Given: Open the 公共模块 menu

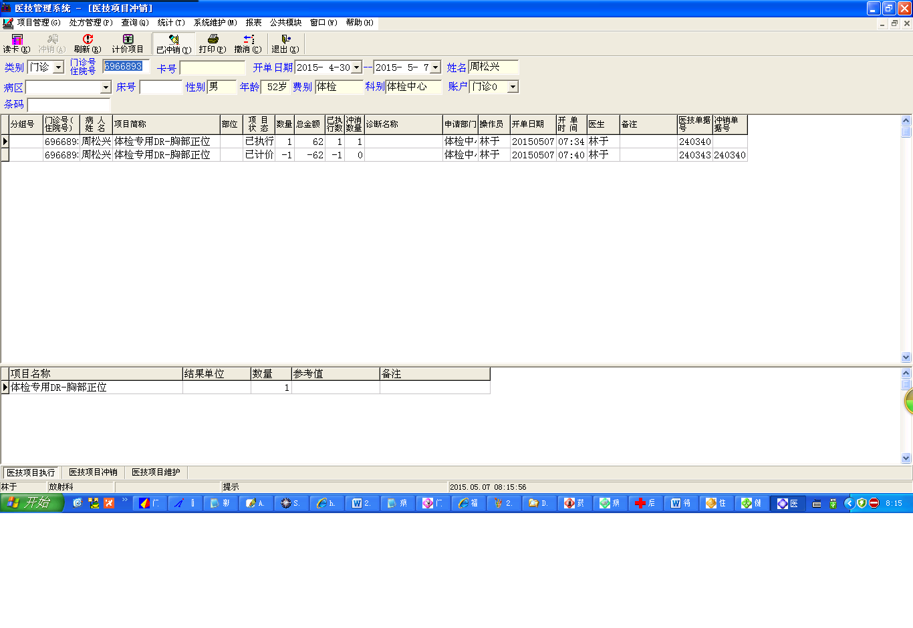Looking at the screenshot, I should click(286, 23).
